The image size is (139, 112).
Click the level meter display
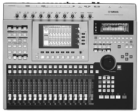tap(115, 28)
